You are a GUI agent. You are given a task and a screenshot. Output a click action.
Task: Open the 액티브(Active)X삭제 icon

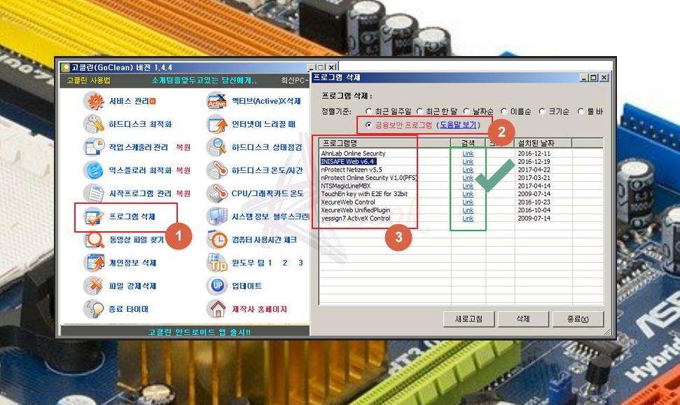click(x=217, y=101)
